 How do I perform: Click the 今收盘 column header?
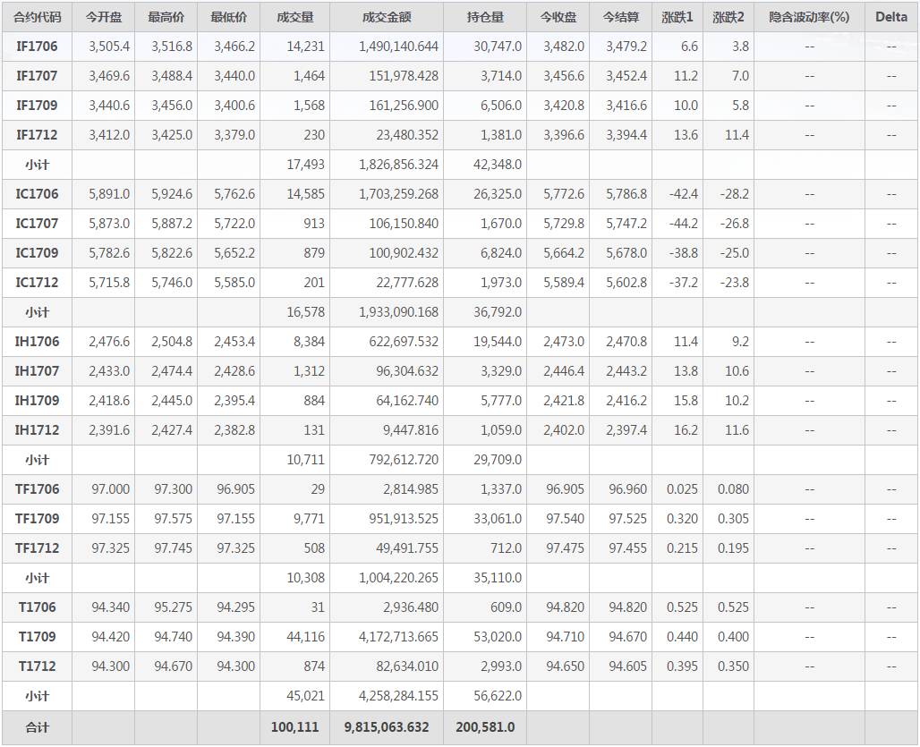pos(558,17)
